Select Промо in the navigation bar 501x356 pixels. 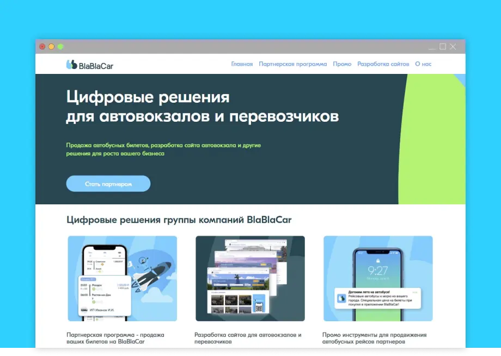tap(342, 64)
